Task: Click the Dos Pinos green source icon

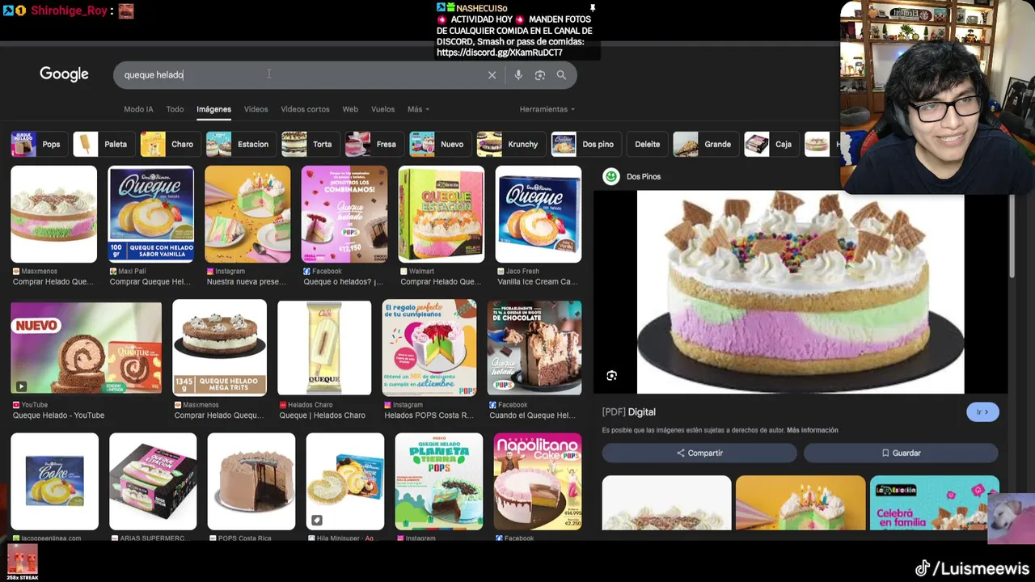Action: pyautogui.click(x=611, y=176)
